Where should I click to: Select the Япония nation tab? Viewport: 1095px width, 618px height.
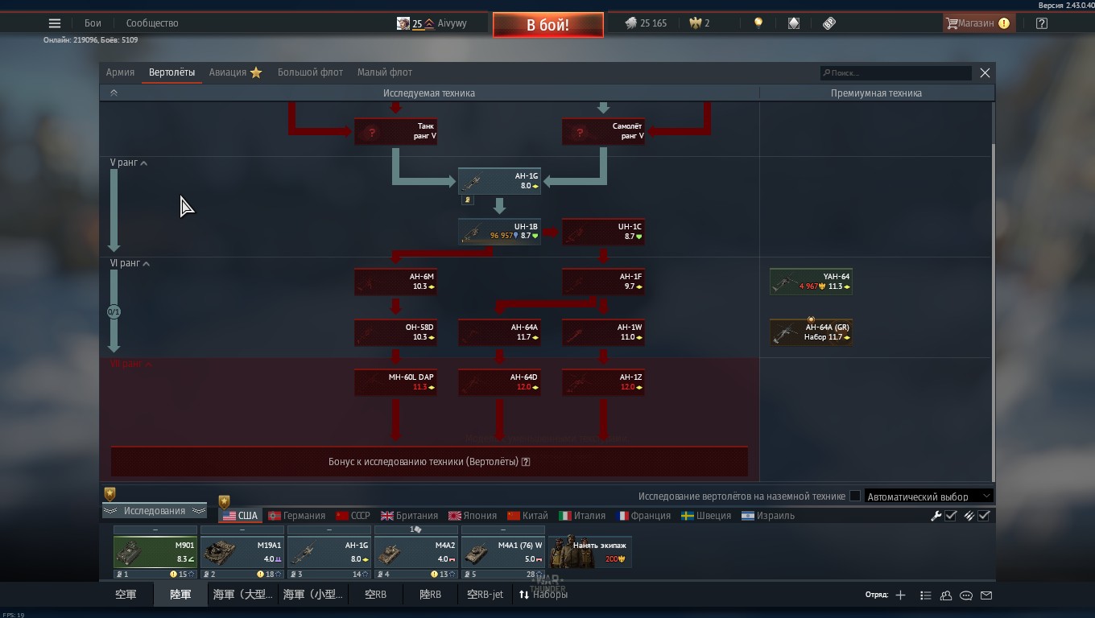pyautogui.click(x=473, y=516)
